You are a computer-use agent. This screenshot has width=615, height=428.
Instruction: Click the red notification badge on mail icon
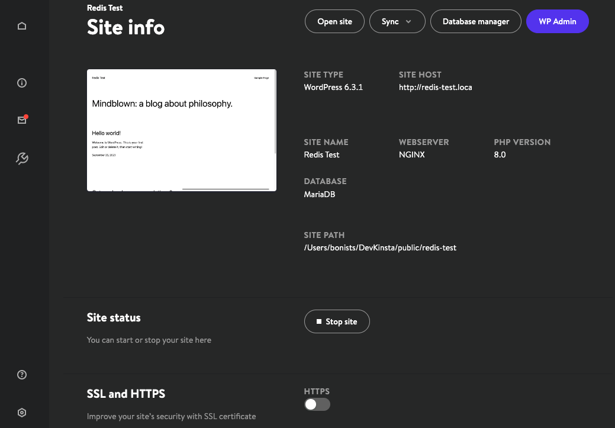[x=26, y=116]
